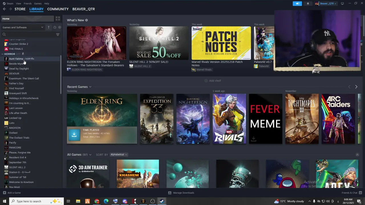Open the Help menu
The image size is (365, 205).
pos(46,3)
